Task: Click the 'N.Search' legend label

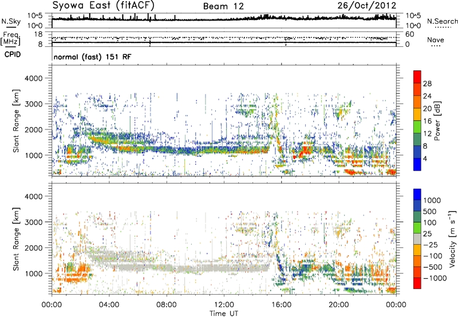Action: pos(442,21)
